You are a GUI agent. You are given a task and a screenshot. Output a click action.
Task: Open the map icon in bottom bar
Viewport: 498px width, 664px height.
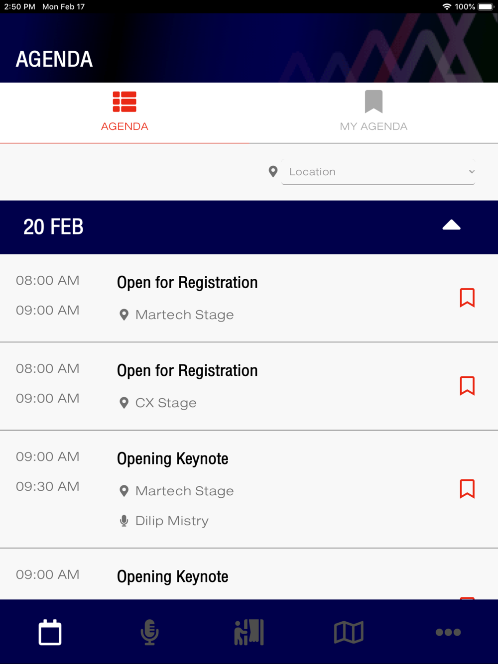(x=349, y=632)
